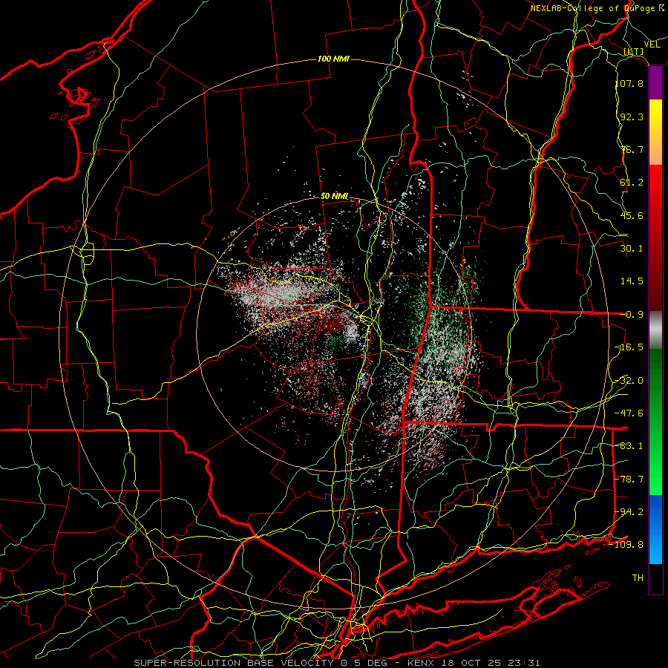This screenshot has height=668, width=668.
Task: Click the -109.8 velocity scale value
Action: pos(626,545)
